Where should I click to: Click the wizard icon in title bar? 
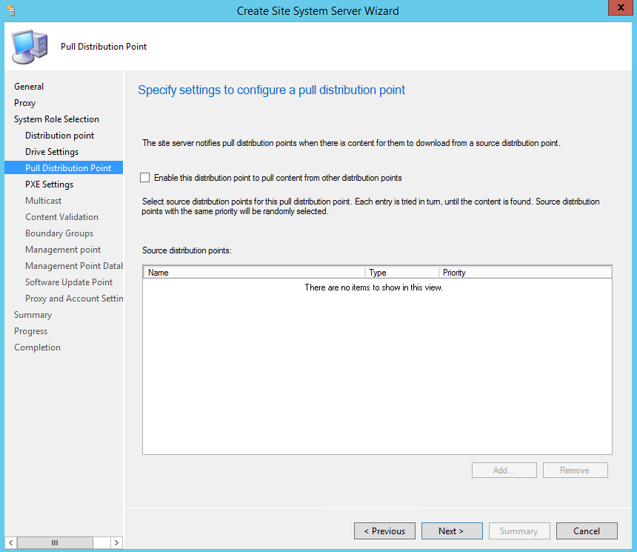point(11,10)
